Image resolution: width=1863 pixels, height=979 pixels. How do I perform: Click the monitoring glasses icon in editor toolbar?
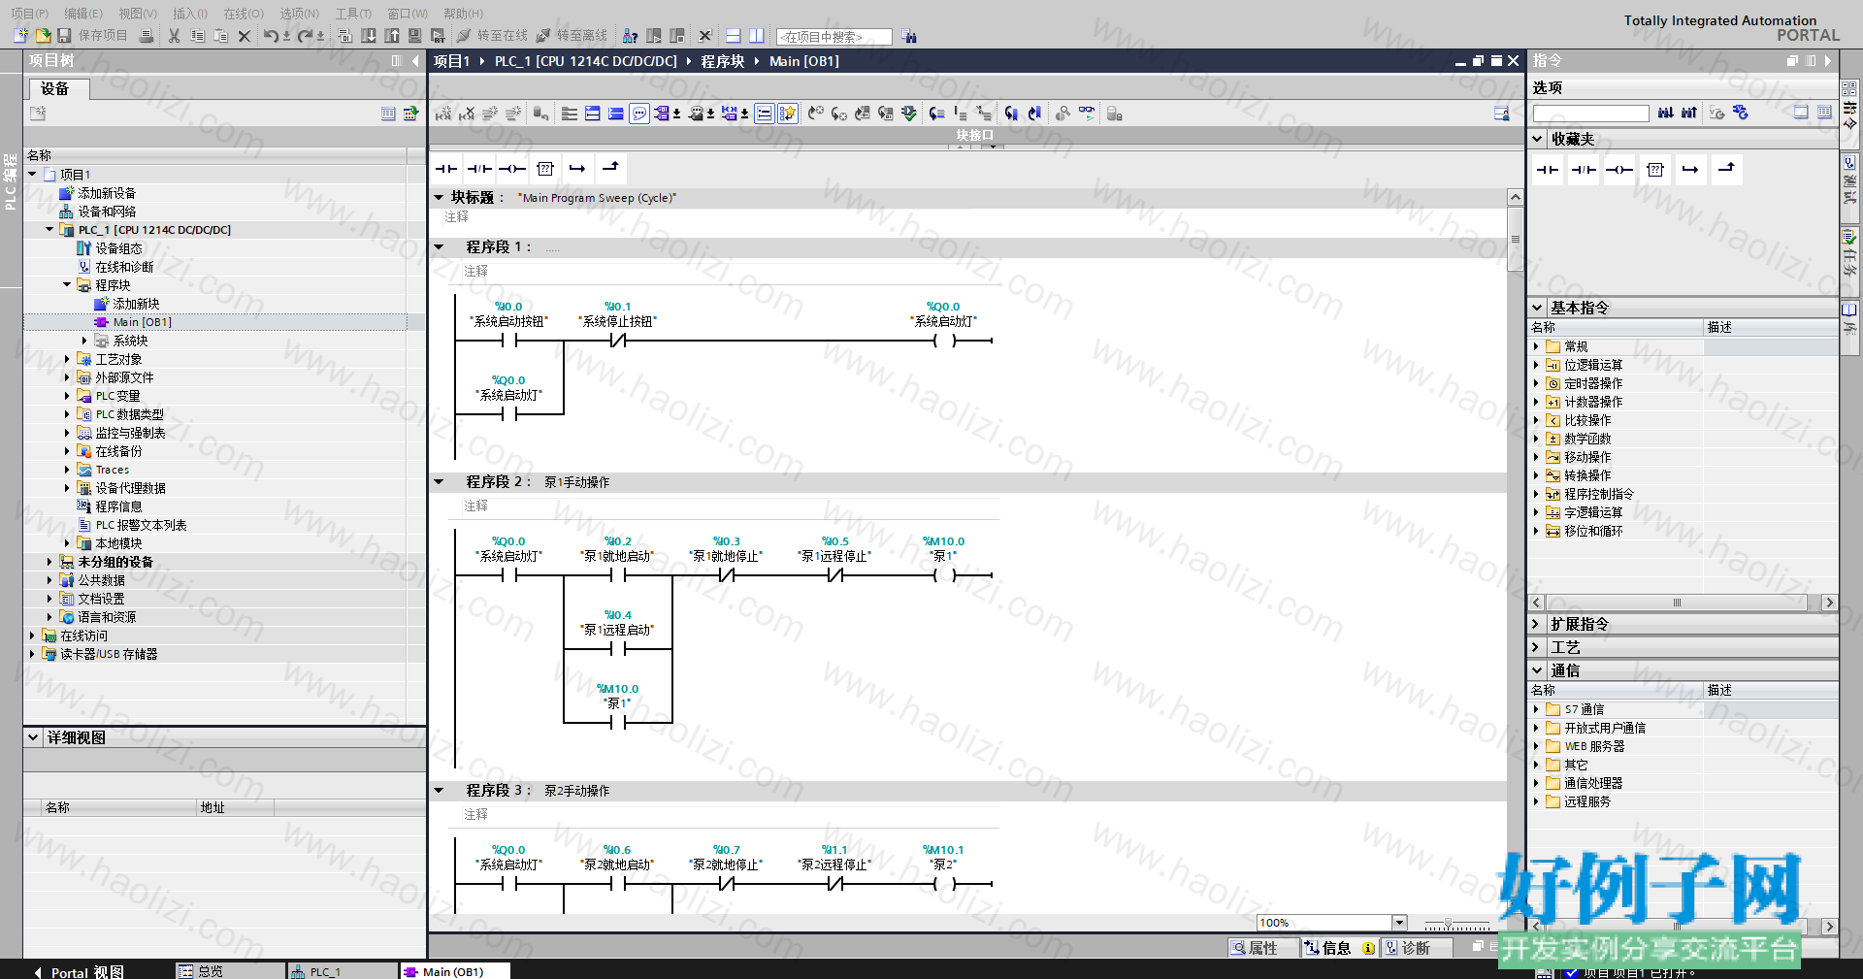pyautogui.click(x=1086, y=114)
